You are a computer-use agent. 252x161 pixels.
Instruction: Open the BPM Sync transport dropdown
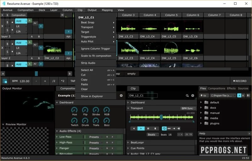tap(188, 109)
